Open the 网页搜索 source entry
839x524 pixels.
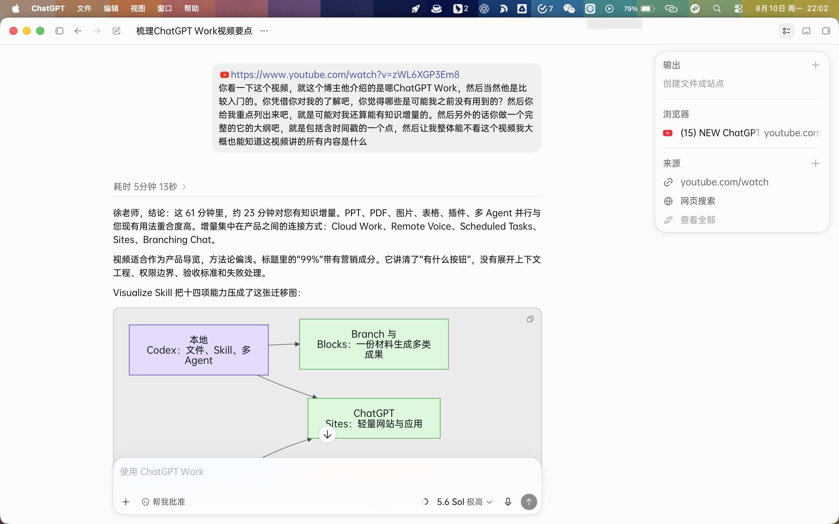pyautogui.click(x=689, y=201)
